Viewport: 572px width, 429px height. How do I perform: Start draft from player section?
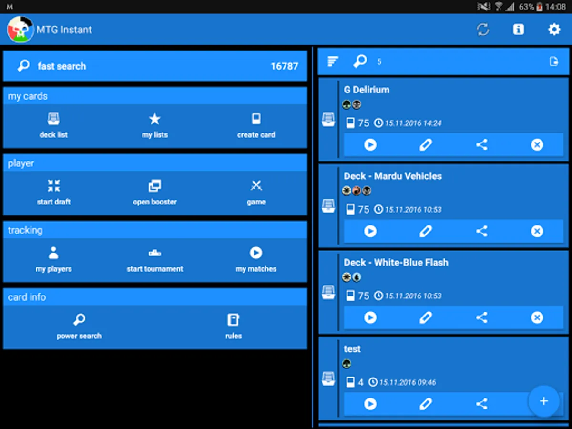click(53, 193)
